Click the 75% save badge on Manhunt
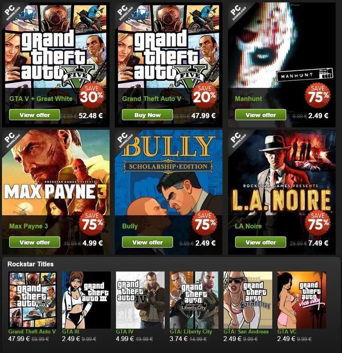Screen dimensions: 342x353 click(318, 95)
